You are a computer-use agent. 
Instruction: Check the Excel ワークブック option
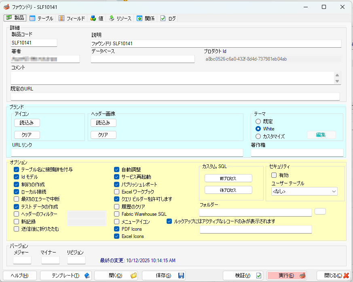pyautogui.click(x=116, y=192)
